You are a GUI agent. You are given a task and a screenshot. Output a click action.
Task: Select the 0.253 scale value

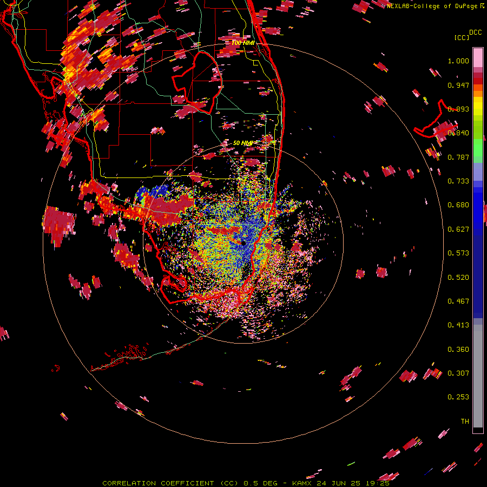(x=458, y=397)
